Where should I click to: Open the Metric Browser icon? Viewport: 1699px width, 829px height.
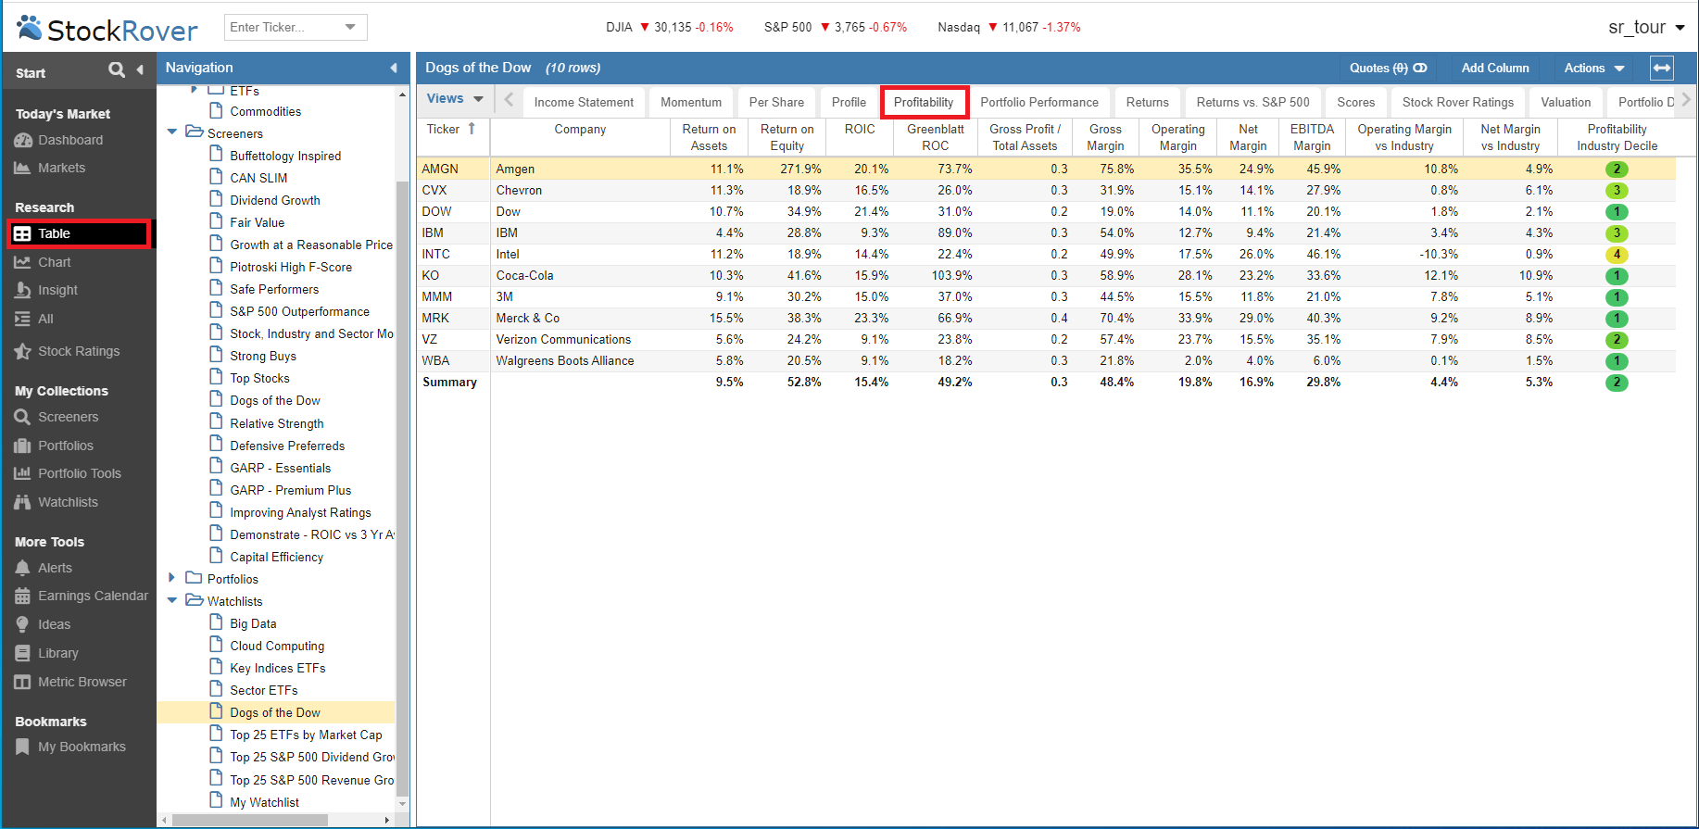click(x=23, y=682)
